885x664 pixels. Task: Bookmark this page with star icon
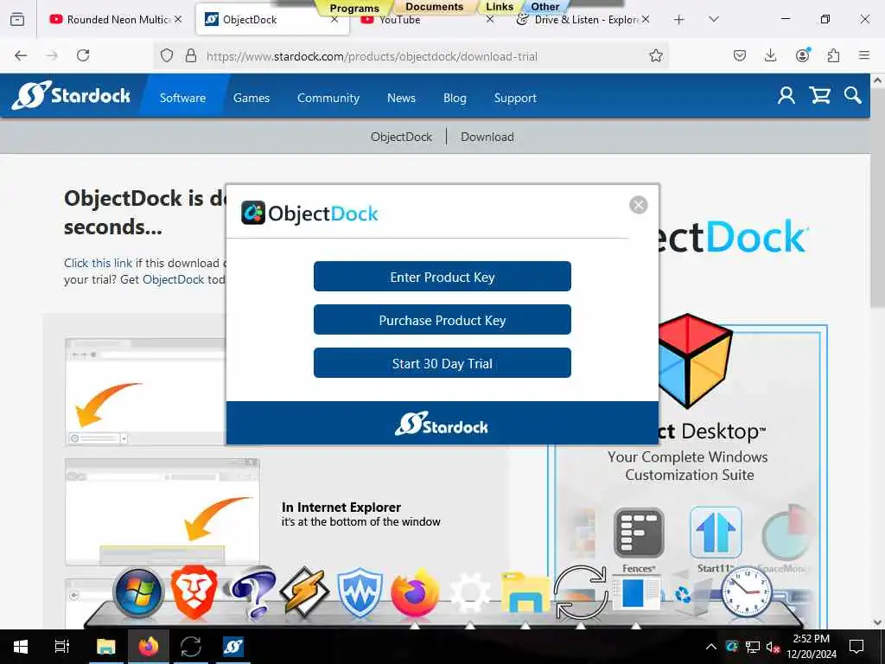click(655, 55)
